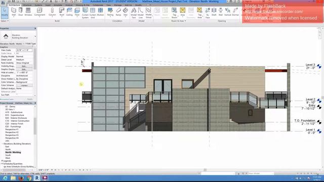
Task: Open Internet Explorer from the taskbar
Action: pos(5,178)
